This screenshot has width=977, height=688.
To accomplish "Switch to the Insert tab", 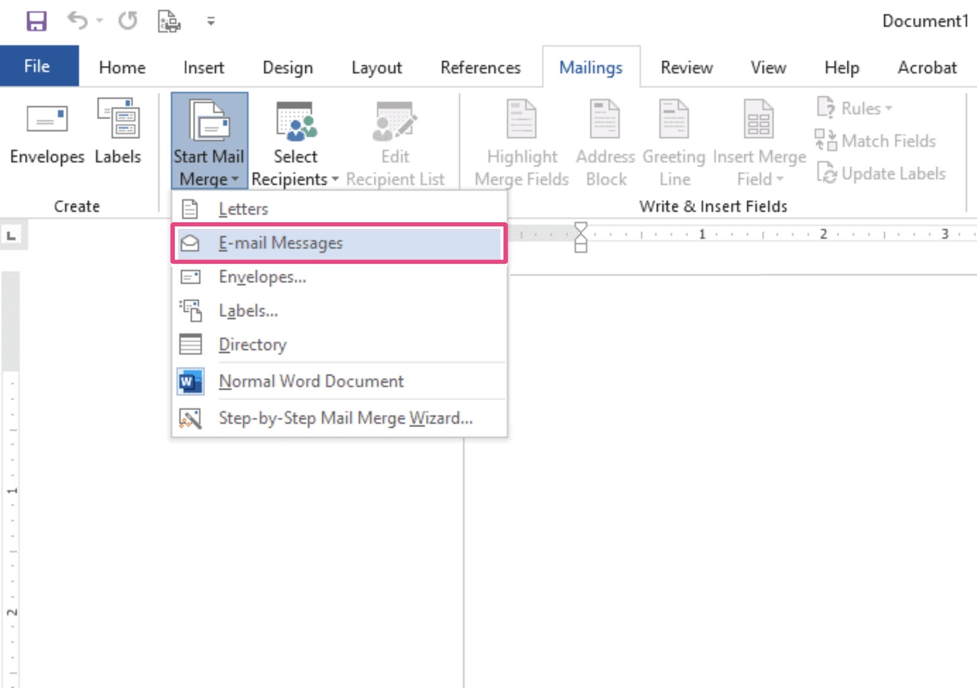I will (x=203, y=67).
